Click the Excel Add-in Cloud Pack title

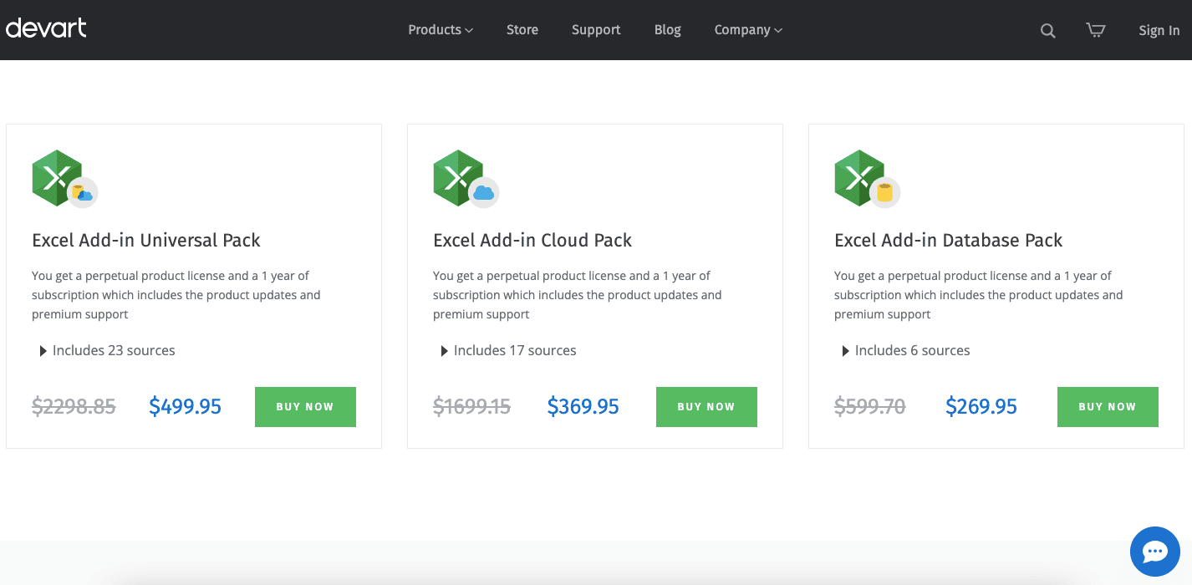tap(532, 241)
